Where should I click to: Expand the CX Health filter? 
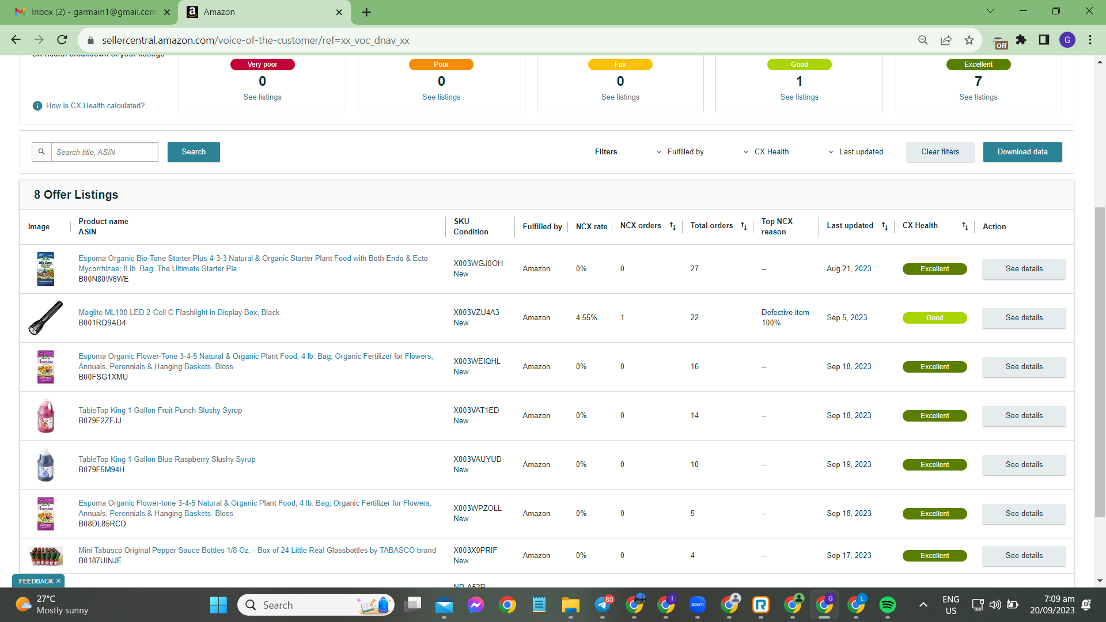tap(766, 152)
